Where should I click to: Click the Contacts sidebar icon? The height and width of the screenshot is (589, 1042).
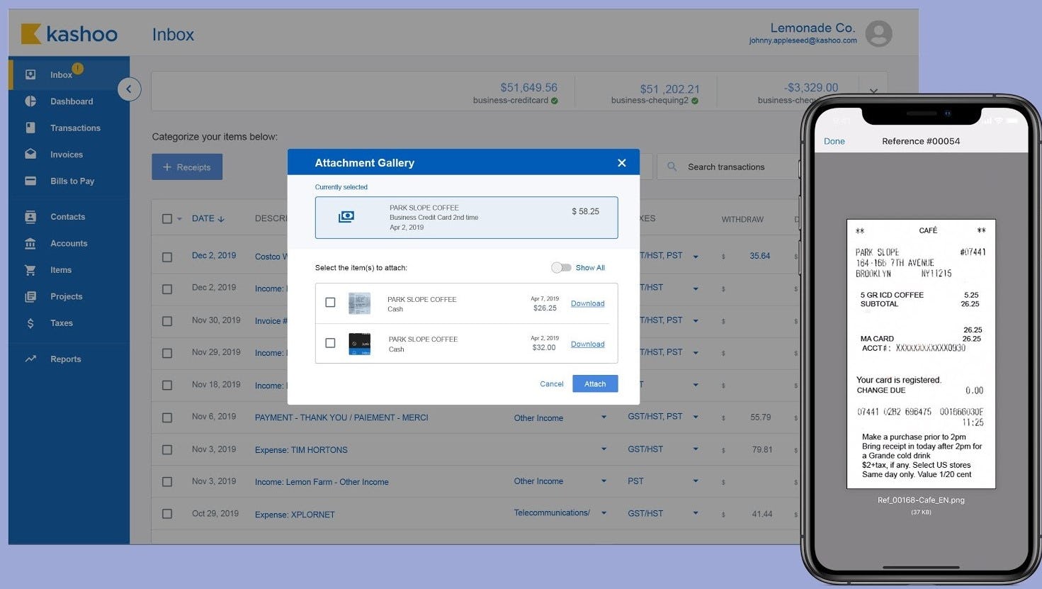click(x=30, y=217)
